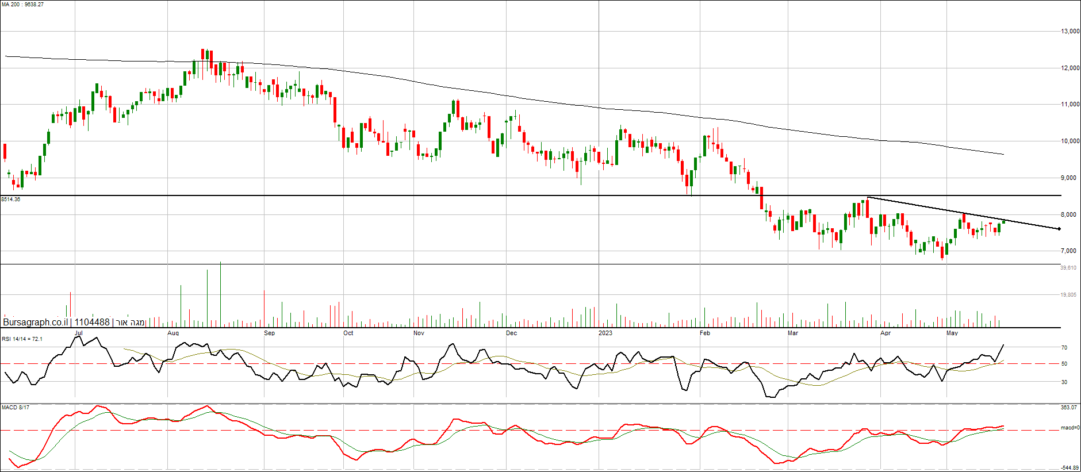Click the MACD 8/17 indicator label
Image resolution: width=1081 pixels, height=472 pixels.
[x=16, y=408]
